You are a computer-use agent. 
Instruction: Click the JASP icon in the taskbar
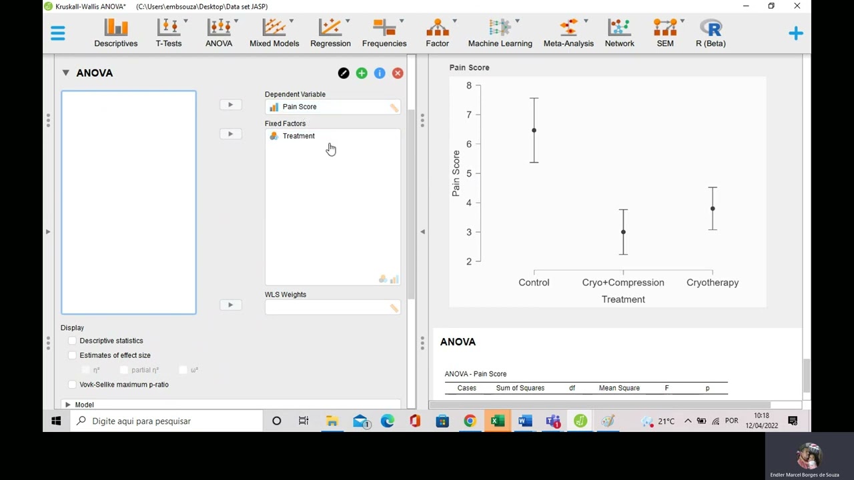(580, 421)
